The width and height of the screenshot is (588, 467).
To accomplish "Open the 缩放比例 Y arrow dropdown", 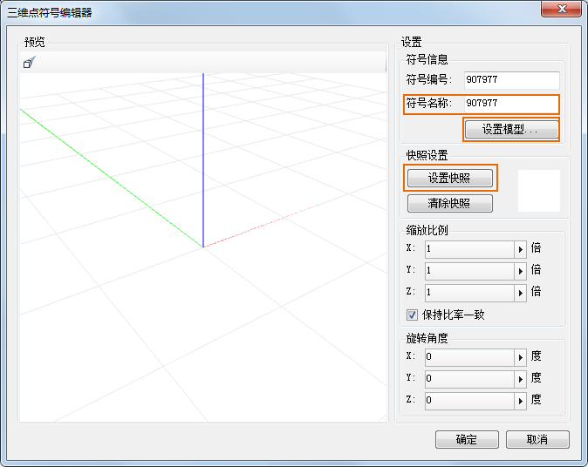I will point(521,271).
